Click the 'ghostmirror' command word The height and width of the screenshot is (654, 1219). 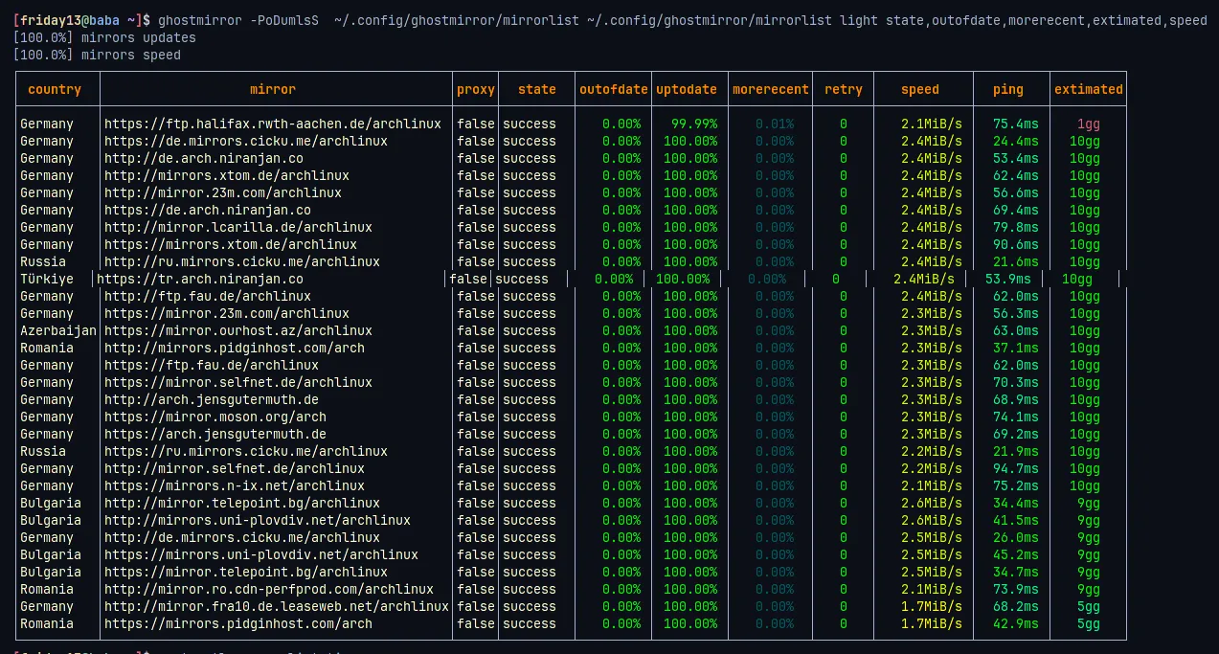pyautogui.click(x=200, y=20)
